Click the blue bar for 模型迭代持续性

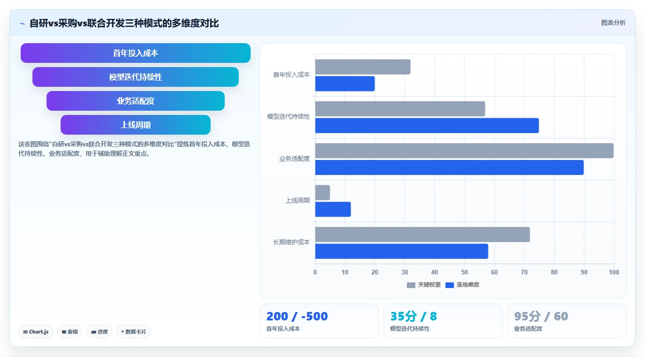point(427,125)
